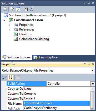Choose Embedded Resource from the list
The height and width of the screenshot is (111, 96).
pyautogui.click(x=57, y=103)
